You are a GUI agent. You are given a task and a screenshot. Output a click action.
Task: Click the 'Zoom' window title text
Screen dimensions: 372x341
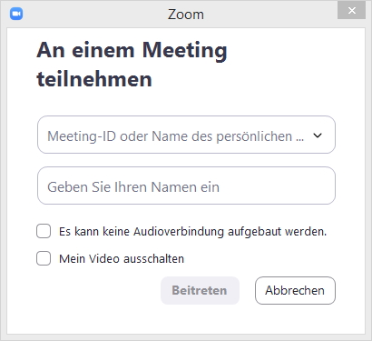(x=186, y=15)
